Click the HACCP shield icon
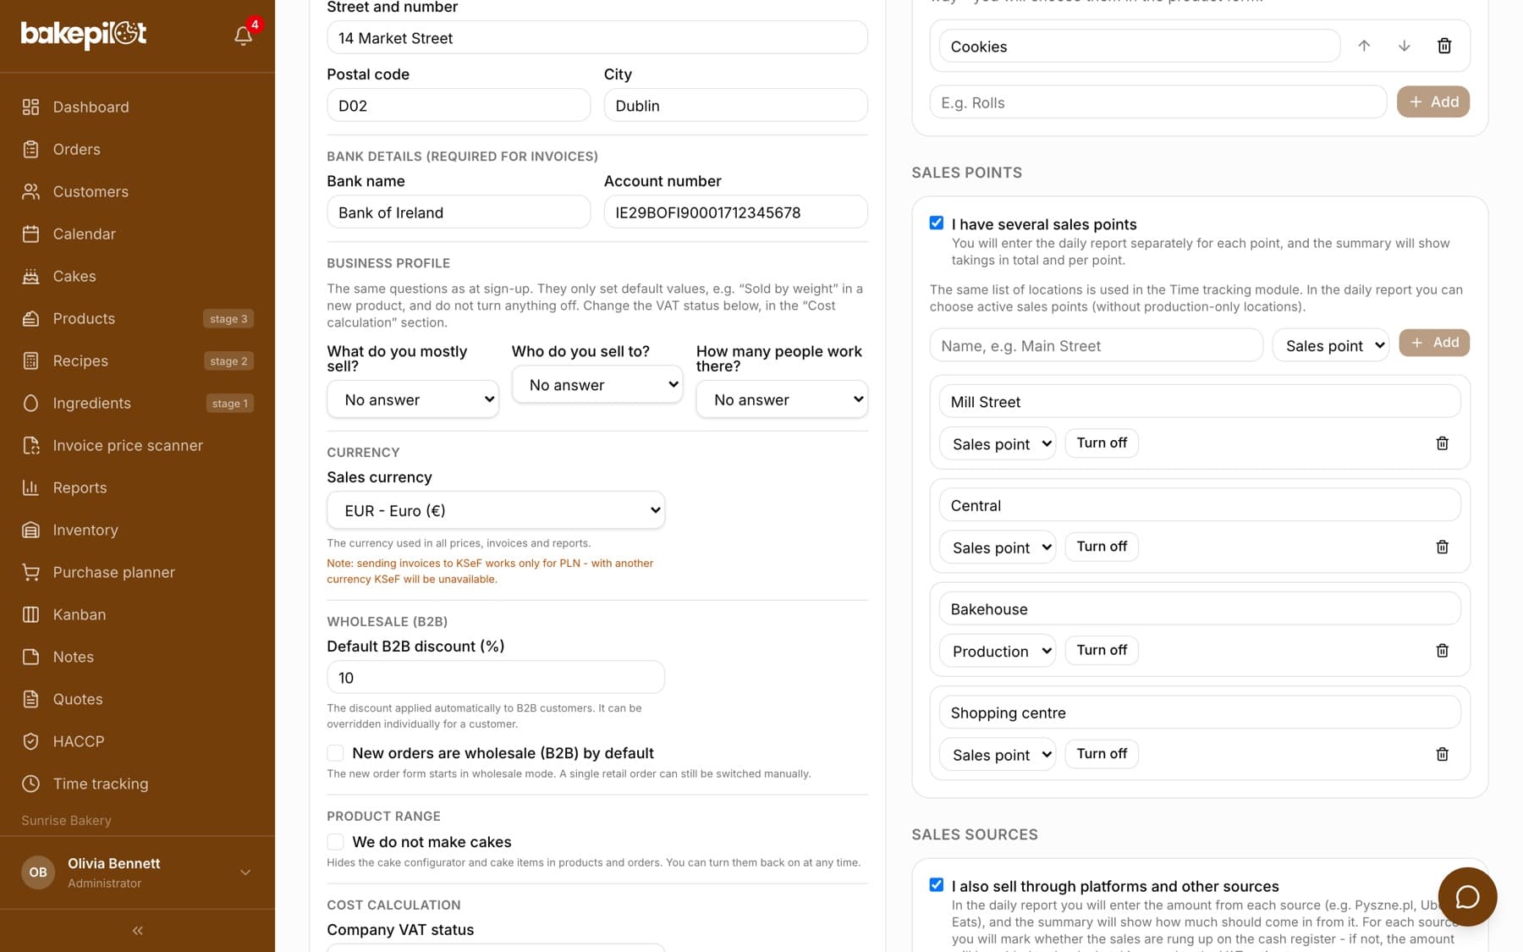Viewport: 1523px width, 952px height. (30, 741)
